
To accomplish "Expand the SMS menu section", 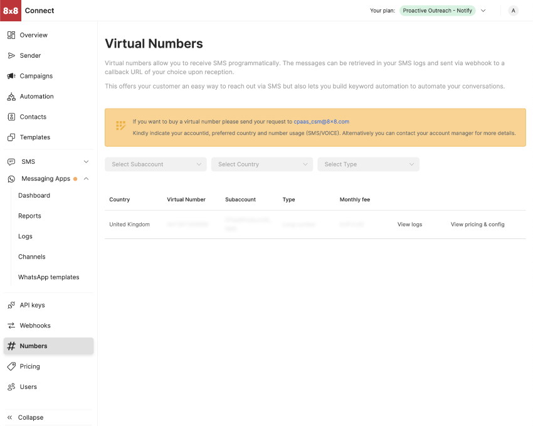I will click(86, 162).
